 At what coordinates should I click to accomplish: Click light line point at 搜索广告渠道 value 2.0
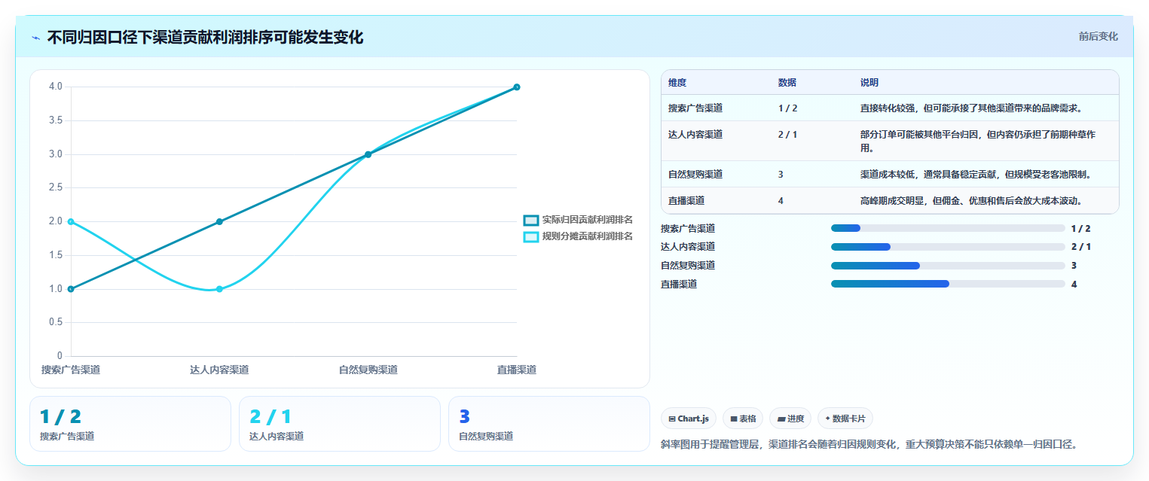tap(71, 221)
